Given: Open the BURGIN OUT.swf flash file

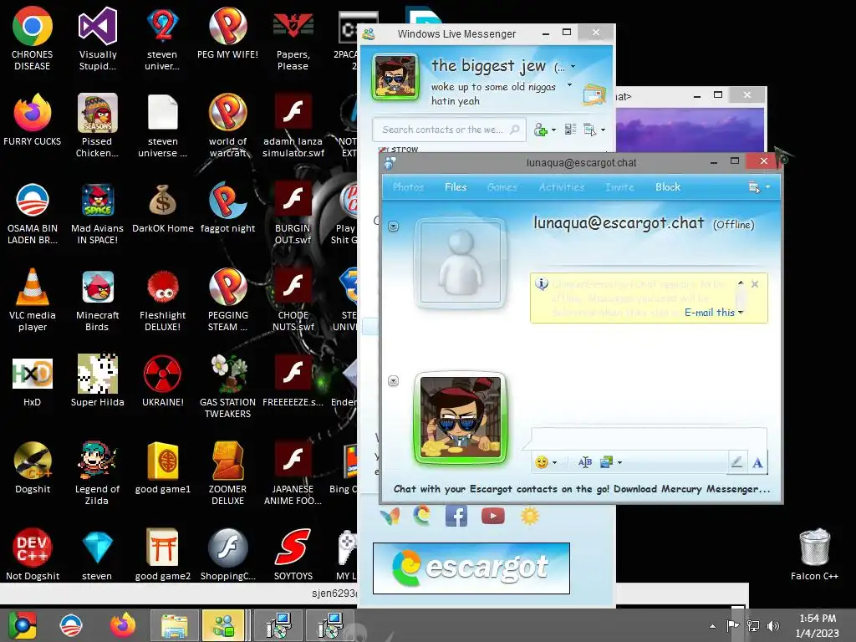Looking at the screenshot, I should click(x=293, y=213).
